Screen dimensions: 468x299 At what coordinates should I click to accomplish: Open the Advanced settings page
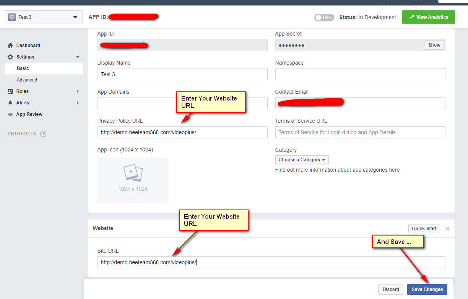point(27,80)
